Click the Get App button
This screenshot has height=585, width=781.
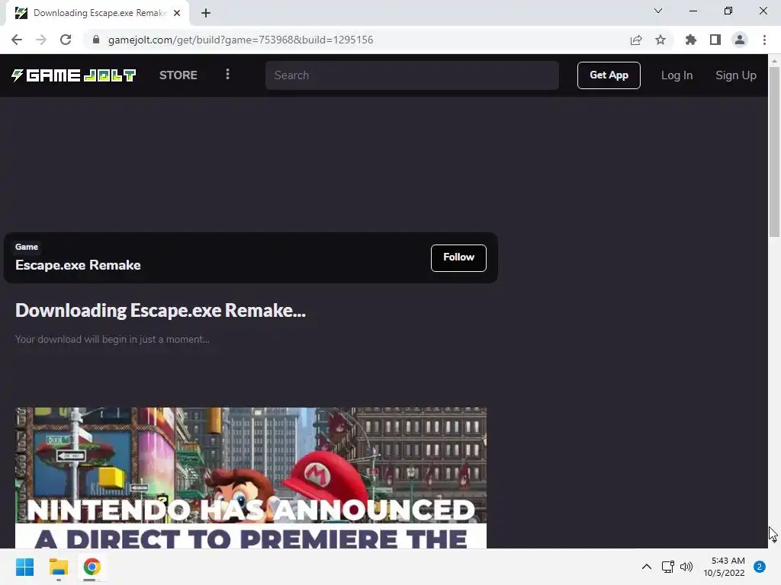[609, 75]
